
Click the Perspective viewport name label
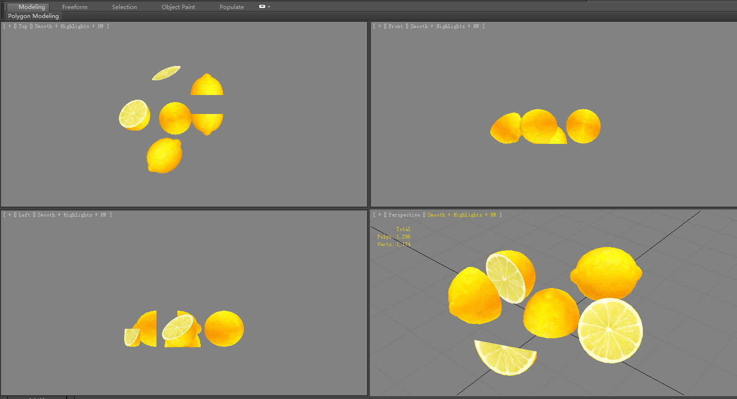click(x=404, y=215)
